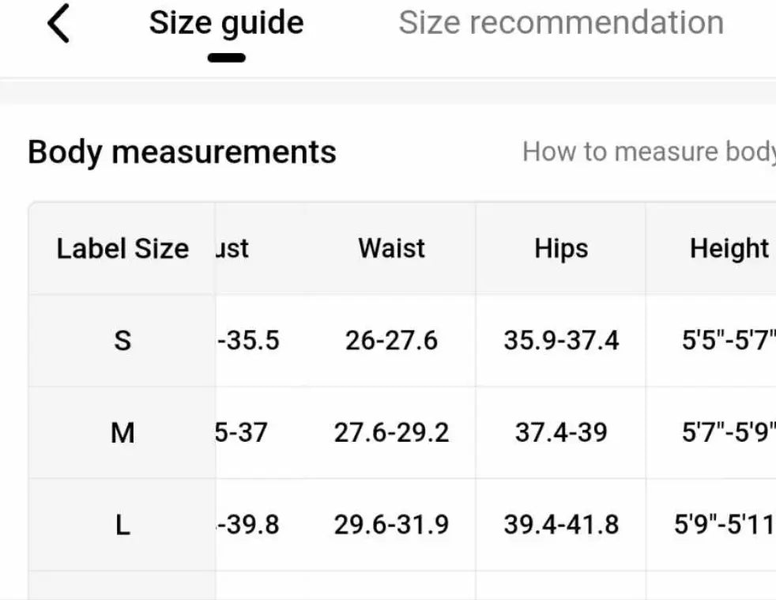Click the Hips column header
The image size is (776, 600).
point(561,248)
